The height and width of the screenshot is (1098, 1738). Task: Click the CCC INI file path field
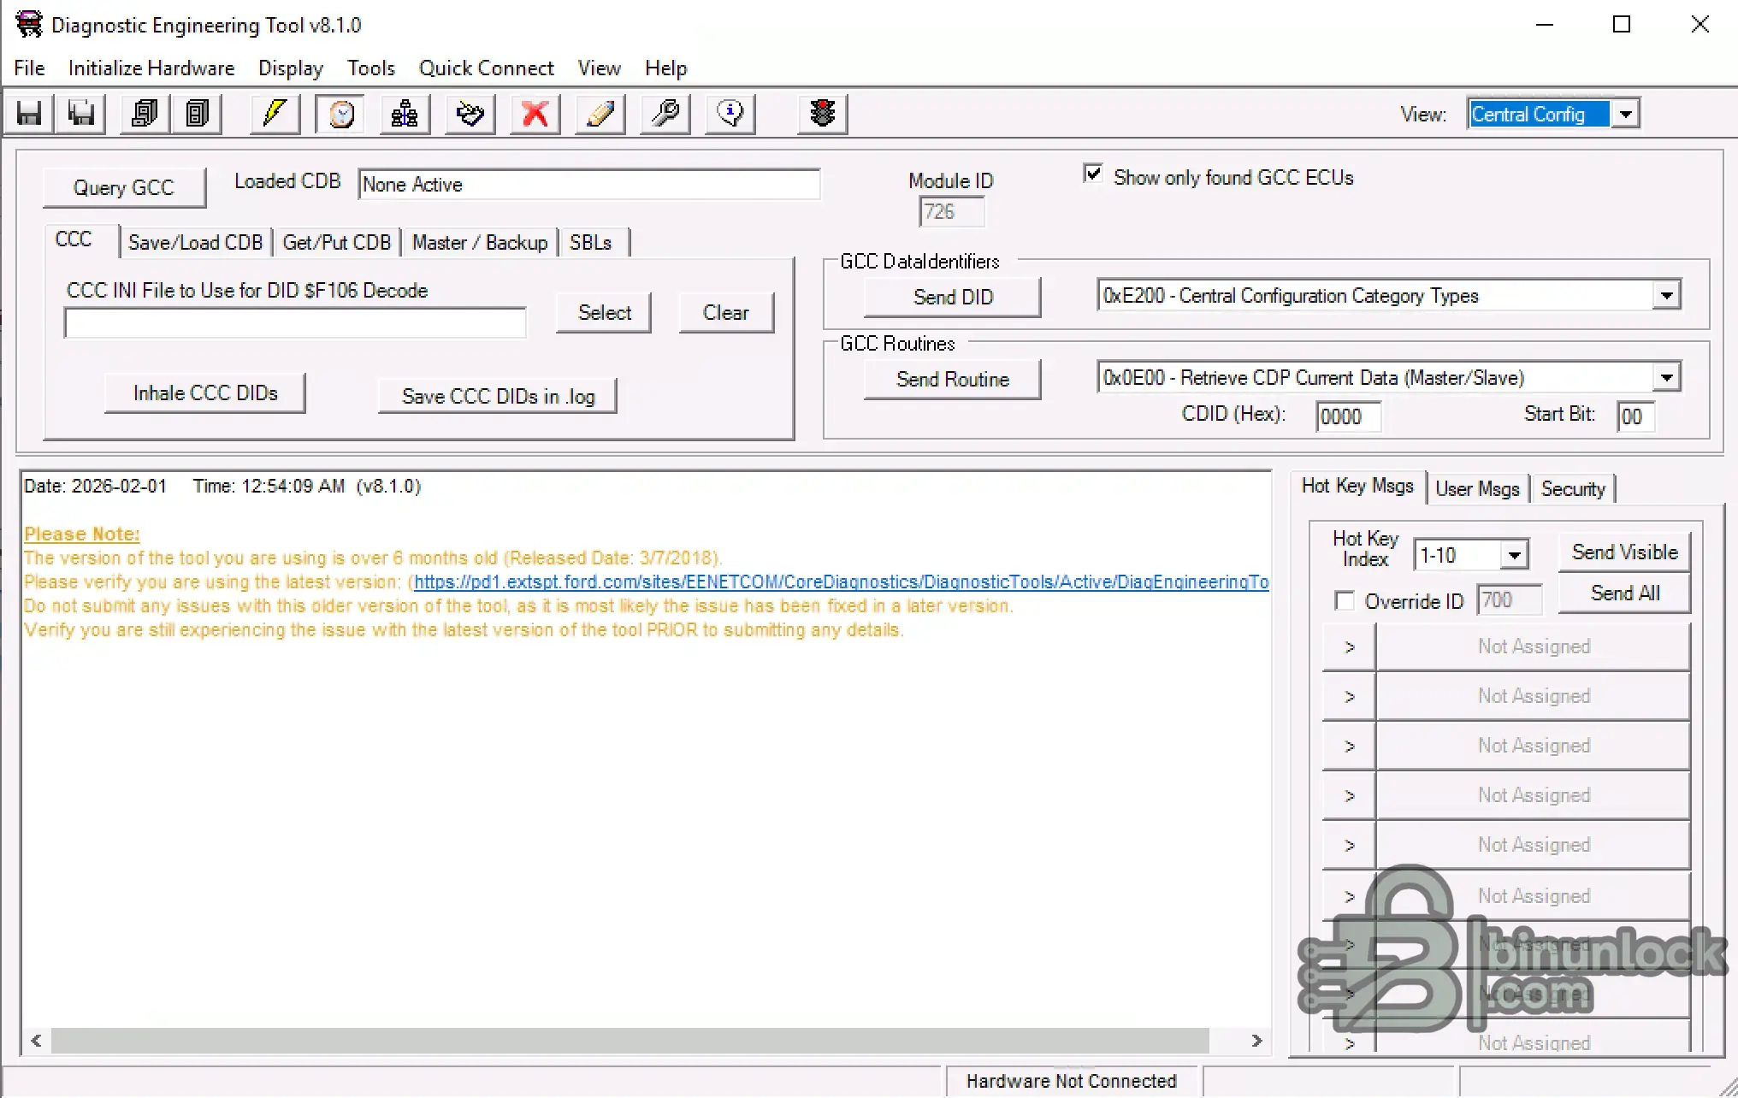point(295,323)
